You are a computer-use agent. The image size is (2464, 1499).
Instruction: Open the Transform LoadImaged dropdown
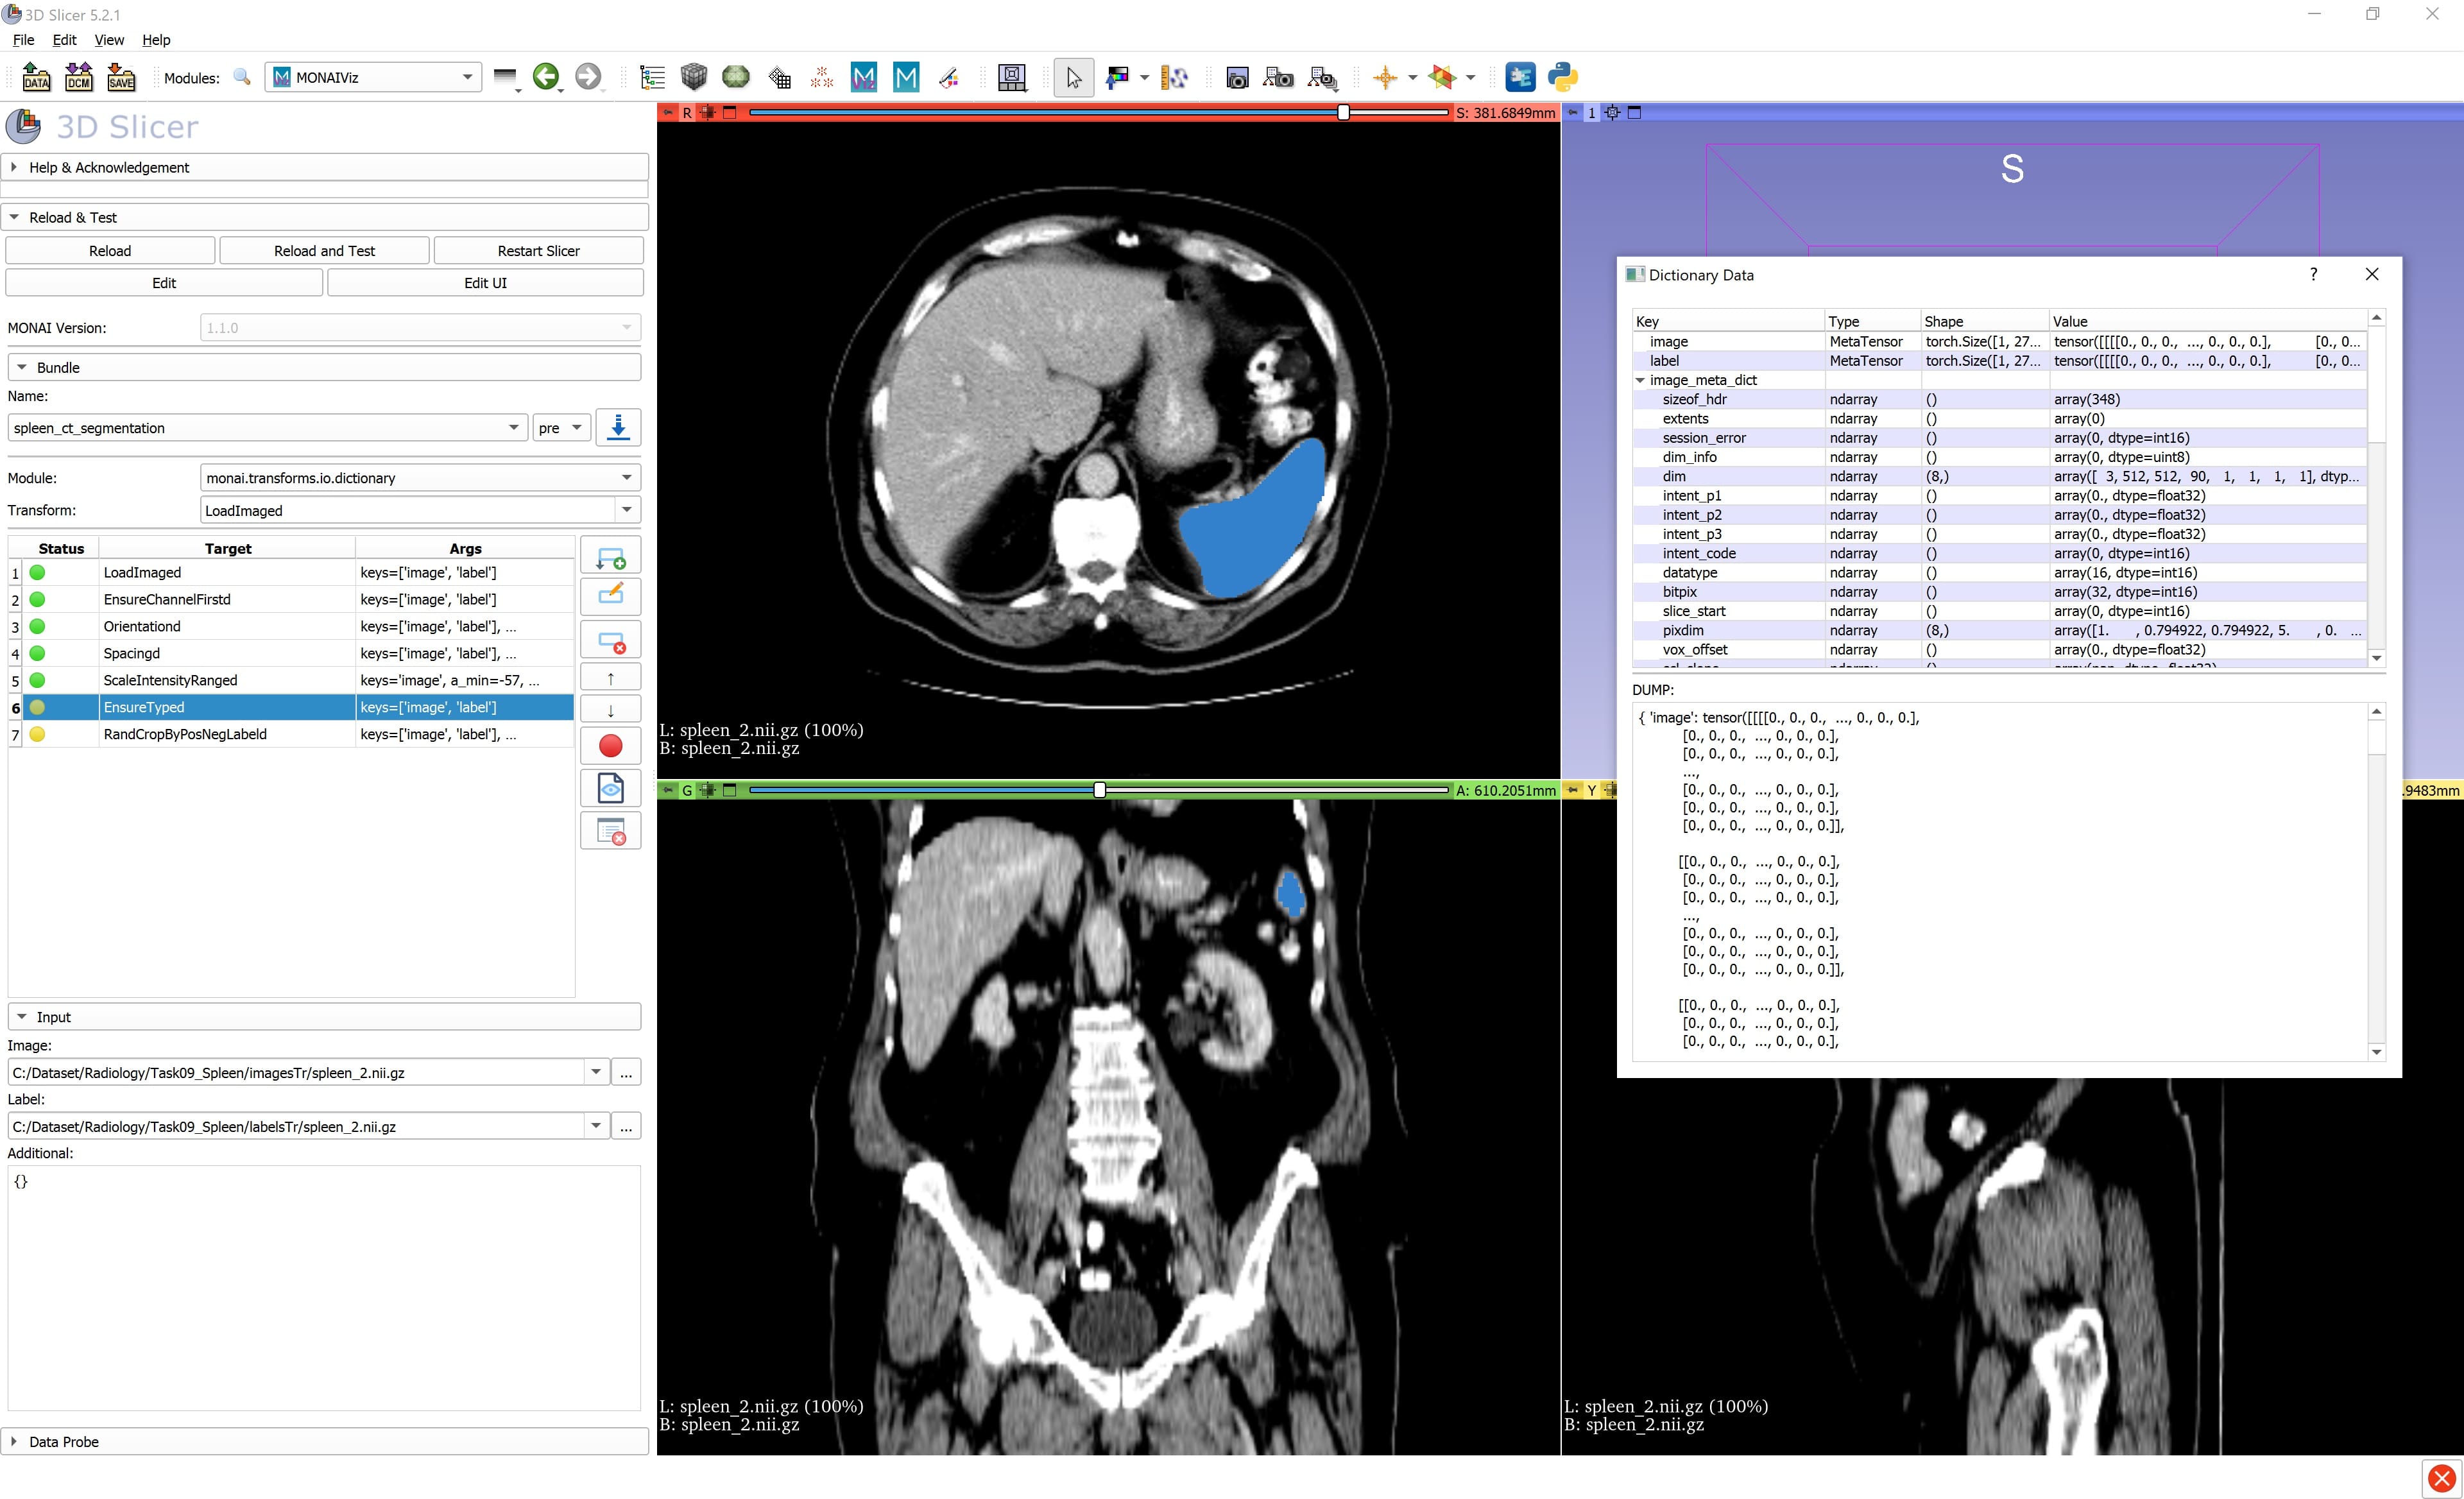(x=627, y=510)
